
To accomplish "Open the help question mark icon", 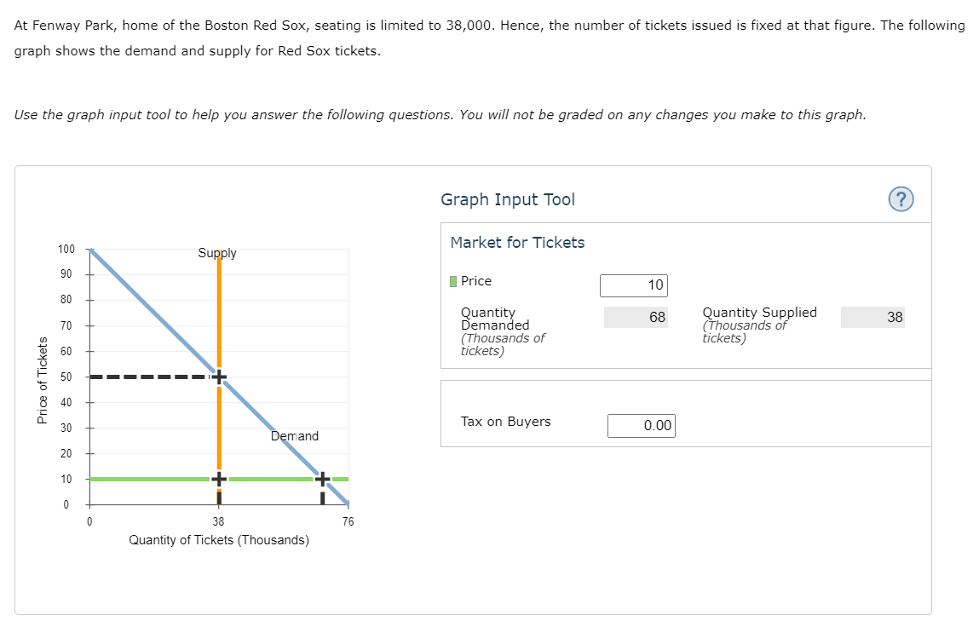I will coord(901,199).
